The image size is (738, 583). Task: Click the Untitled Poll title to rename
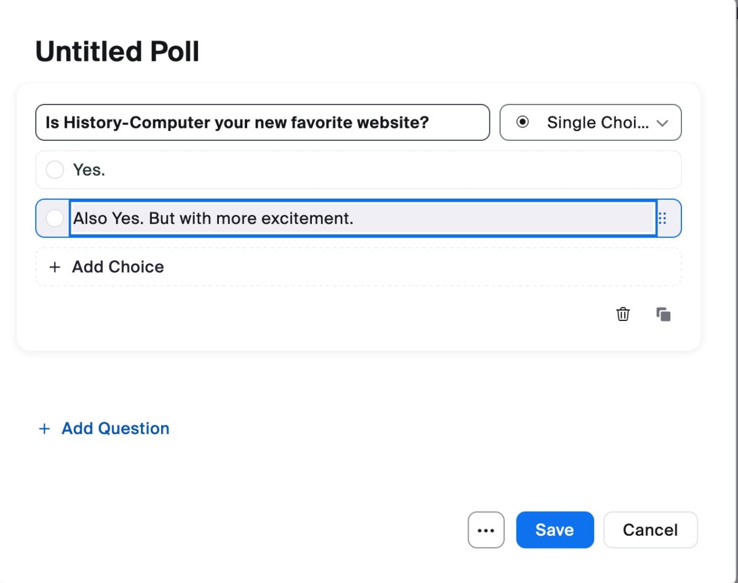117,51
